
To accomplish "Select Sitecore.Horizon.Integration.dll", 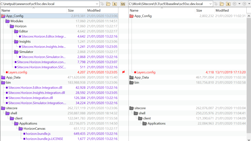I will [31, 98].
